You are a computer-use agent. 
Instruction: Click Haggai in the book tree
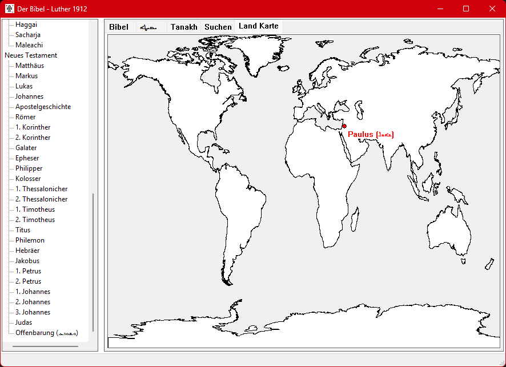coord(26,25)
